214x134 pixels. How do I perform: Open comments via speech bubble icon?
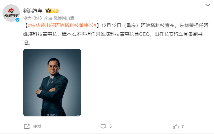[x=103, y=126]
